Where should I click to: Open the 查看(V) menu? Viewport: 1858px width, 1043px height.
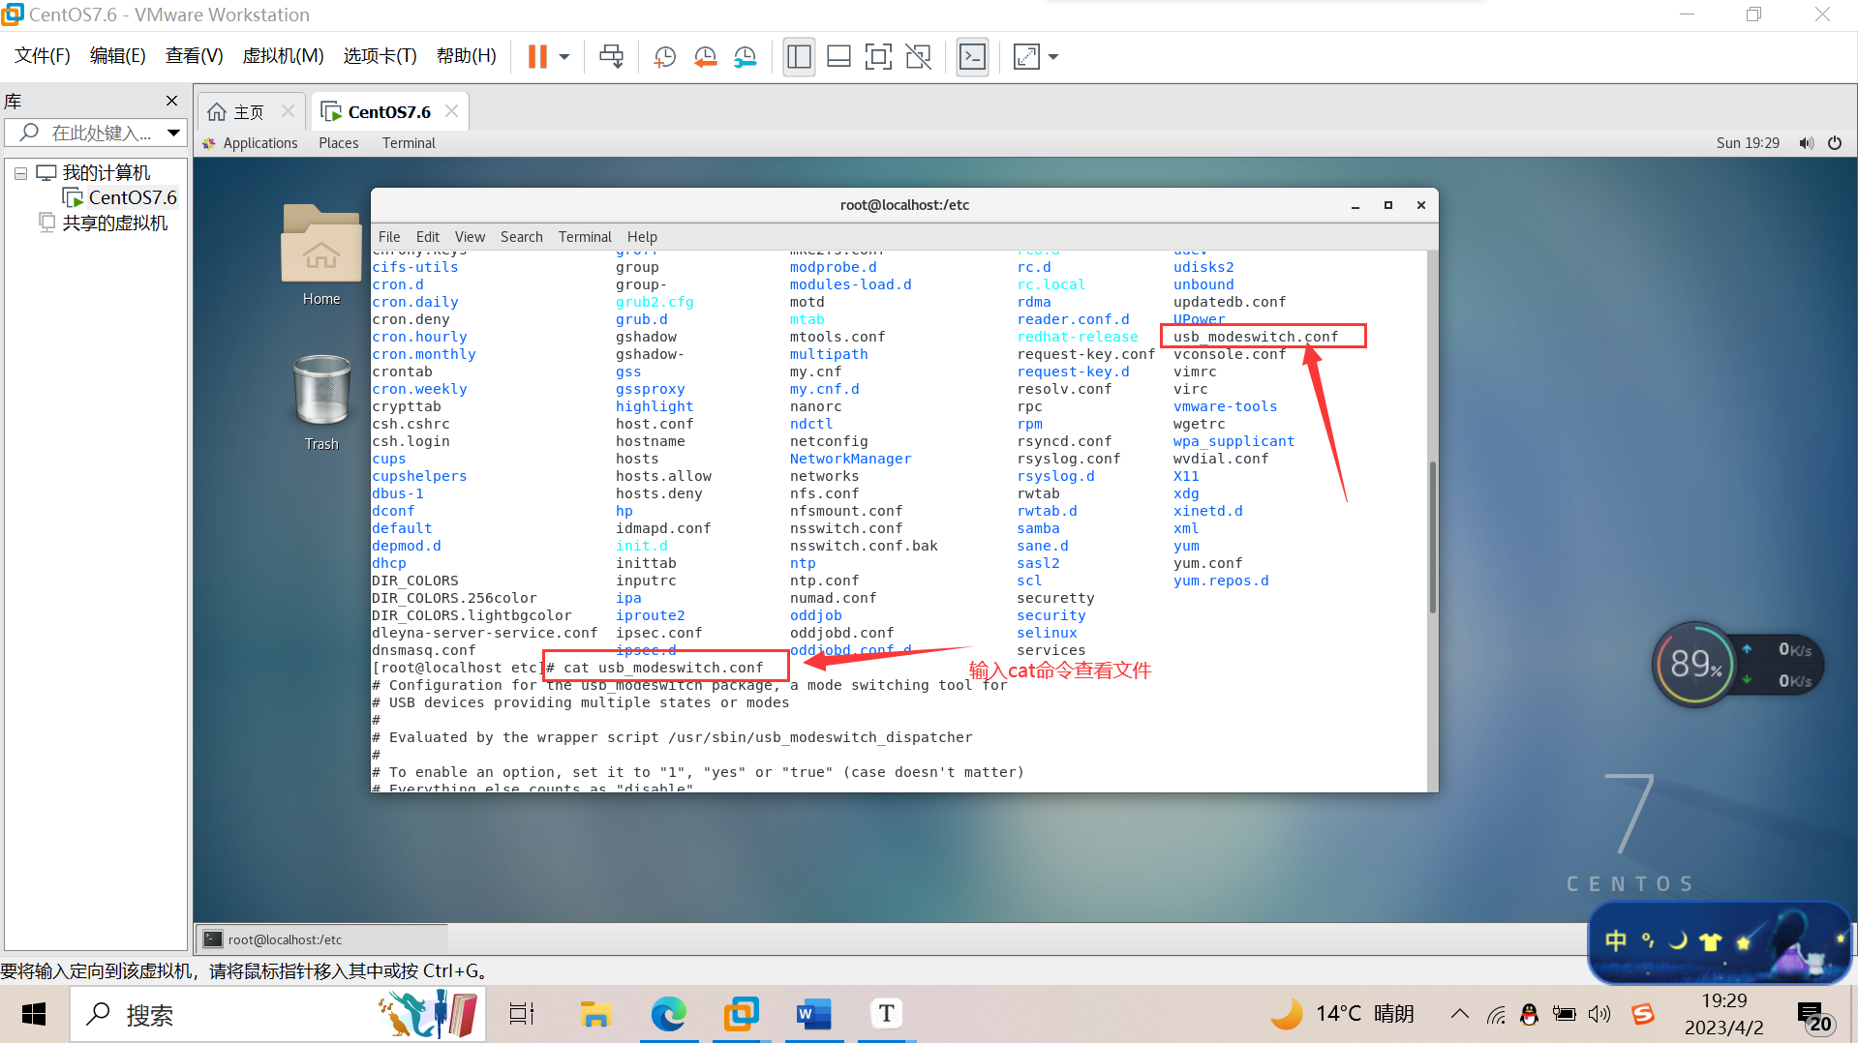click(x=195, y=55)
